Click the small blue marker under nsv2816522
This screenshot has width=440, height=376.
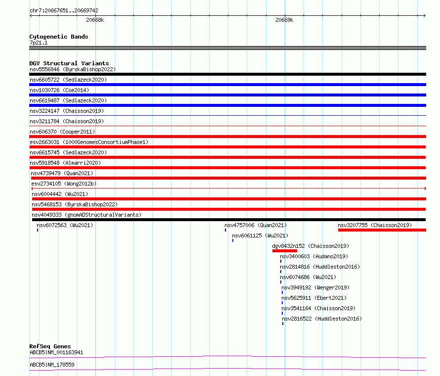pyautogui.click(x=283, y=324)
